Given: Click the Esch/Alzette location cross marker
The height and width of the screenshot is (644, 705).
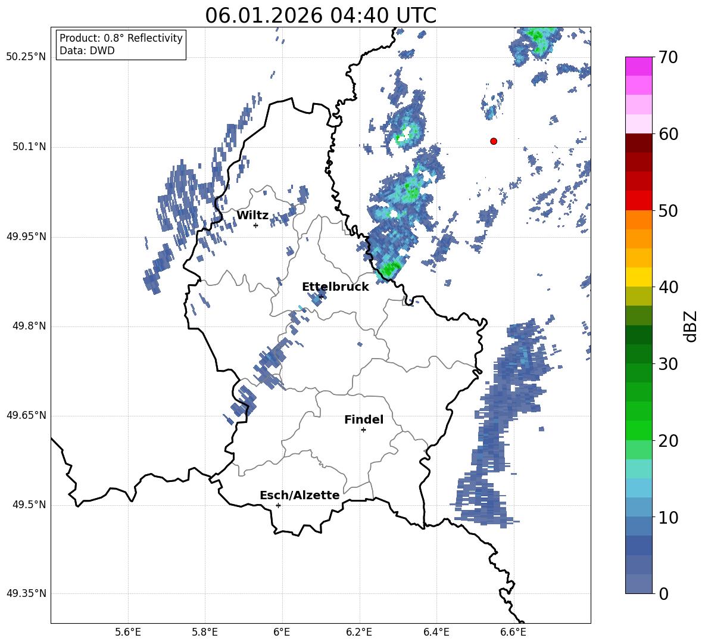Looking at the screenshot, I should coord(278,505).
